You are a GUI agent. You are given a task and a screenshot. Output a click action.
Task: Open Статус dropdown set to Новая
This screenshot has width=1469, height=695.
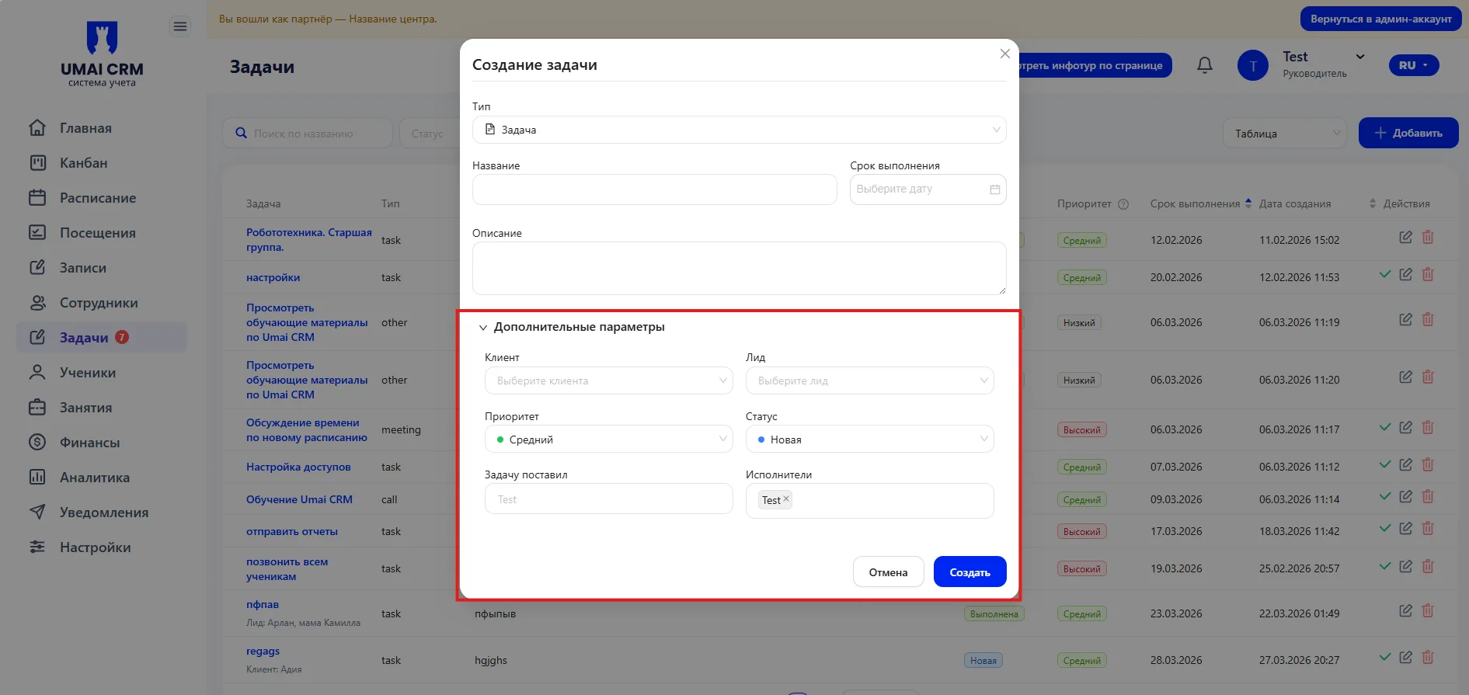click(x=869, y=439)
